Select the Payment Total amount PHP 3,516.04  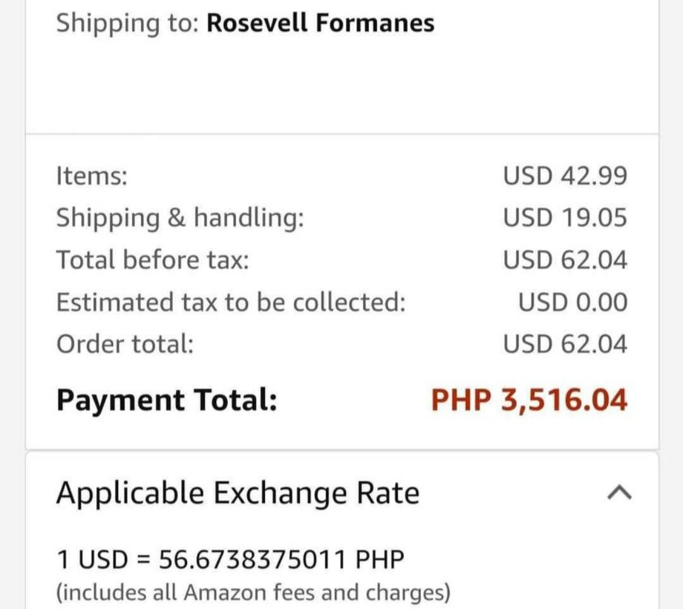point(529,400)
